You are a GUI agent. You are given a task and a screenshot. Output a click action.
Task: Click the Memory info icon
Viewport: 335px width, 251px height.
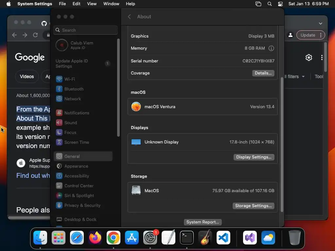coord(271,48)
